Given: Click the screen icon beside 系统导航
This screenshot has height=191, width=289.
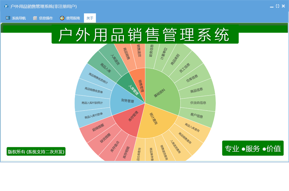Looking at the screenshot, I should [x=8, y=18].
